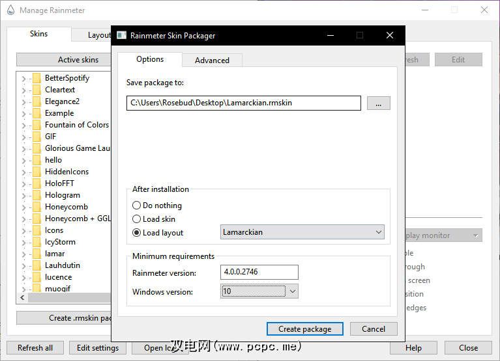Click the Skin Packager window icon
Screen dimensions: 500x361
coord(121,35)
